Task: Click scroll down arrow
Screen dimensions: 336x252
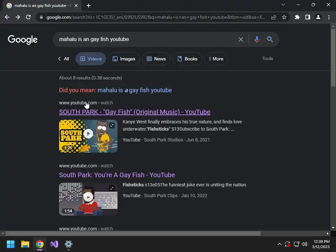Action: tap(333, 228)
